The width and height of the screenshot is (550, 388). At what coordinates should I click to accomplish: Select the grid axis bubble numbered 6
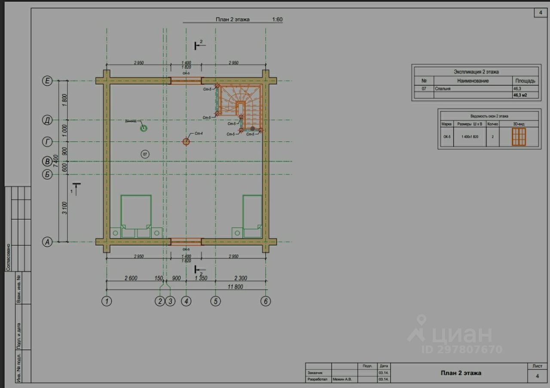[x=266, y=301]
